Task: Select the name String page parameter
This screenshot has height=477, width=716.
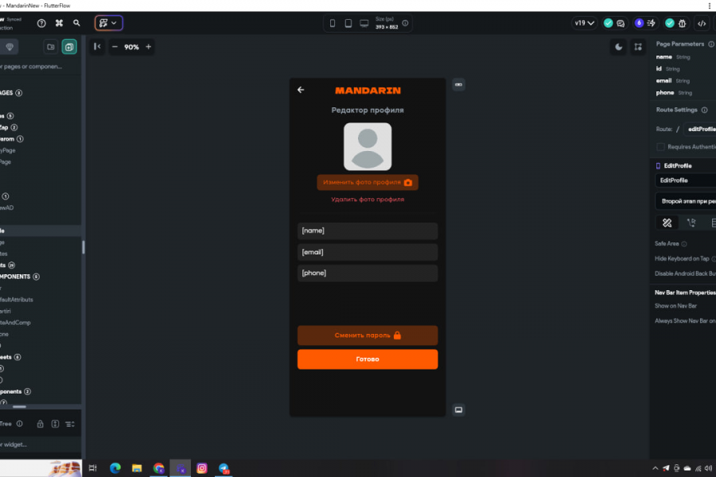Action: click(673, 57)
